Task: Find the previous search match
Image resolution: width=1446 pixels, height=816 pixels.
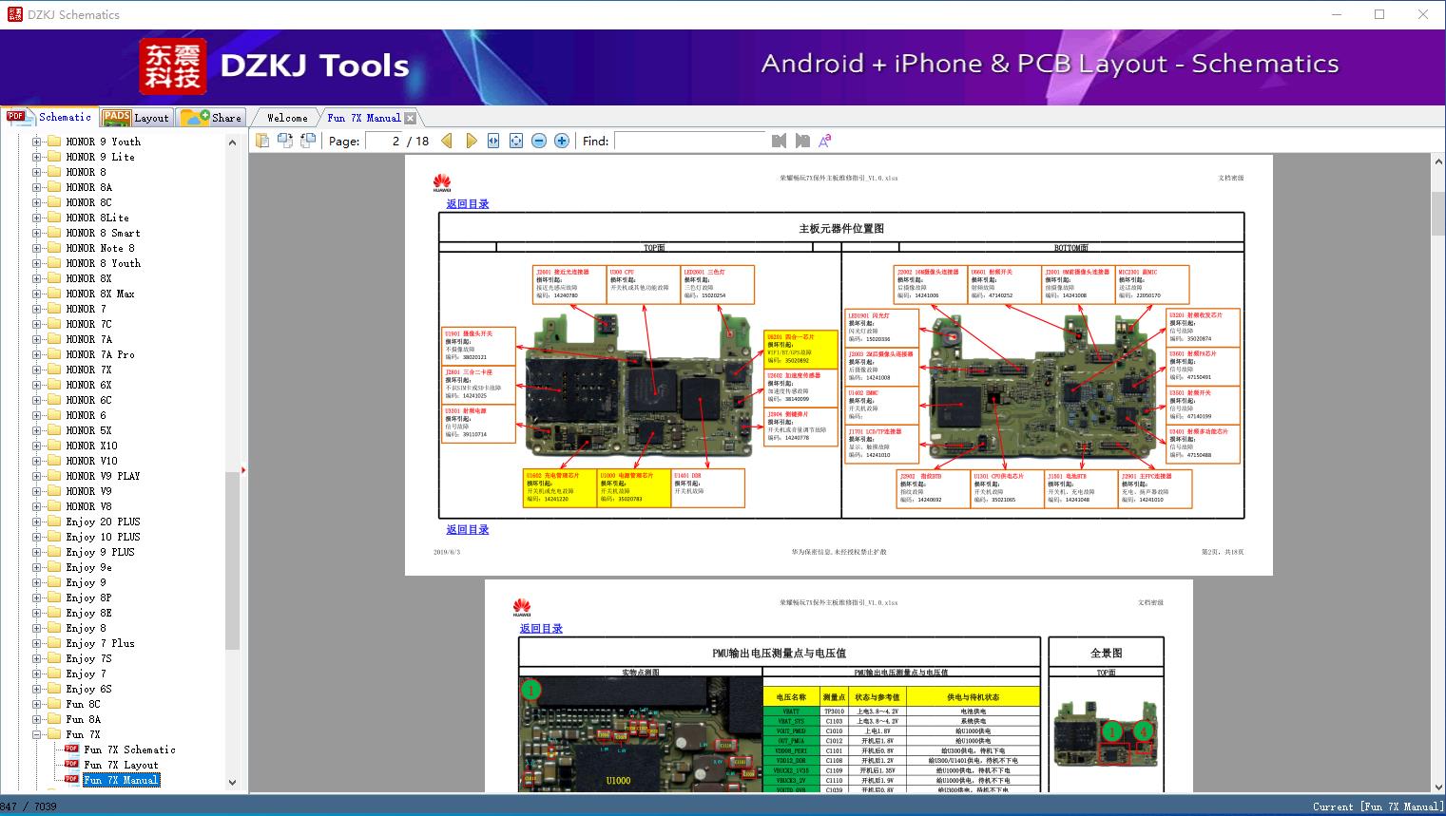Action: point(780,141)
